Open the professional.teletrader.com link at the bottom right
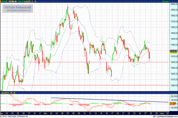The height and width of the screenshot is (118, 178). point(165,117)
